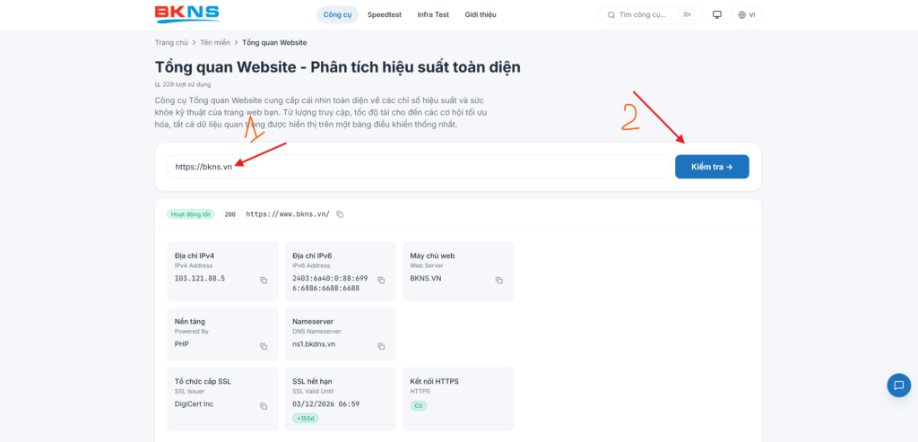Click the 03/12/2026 06:59 expiry date

(325, 404)
